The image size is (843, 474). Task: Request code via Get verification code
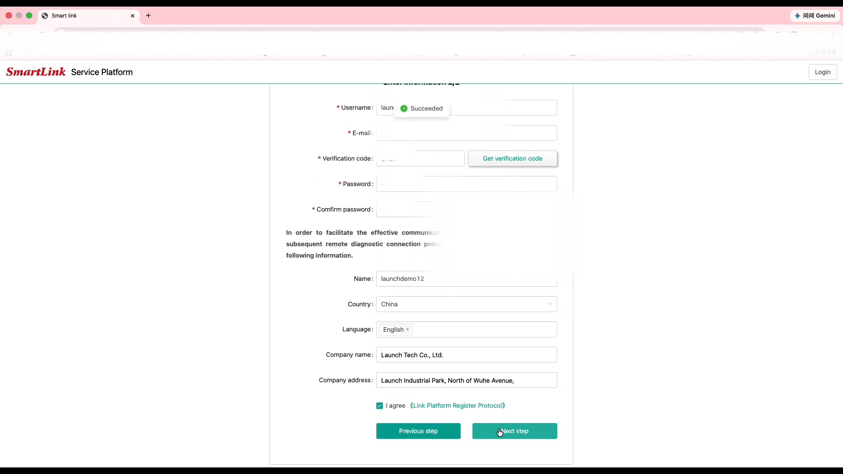pos(512,158)
